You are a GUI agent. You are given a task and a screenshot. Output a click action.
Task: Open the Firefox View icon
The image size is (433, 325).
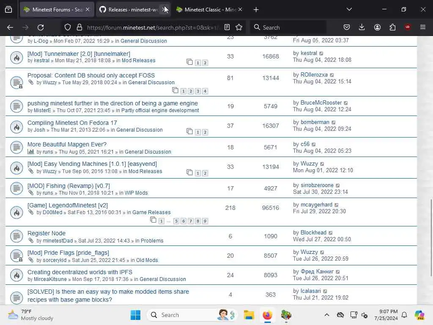click(x=8, y=10)
